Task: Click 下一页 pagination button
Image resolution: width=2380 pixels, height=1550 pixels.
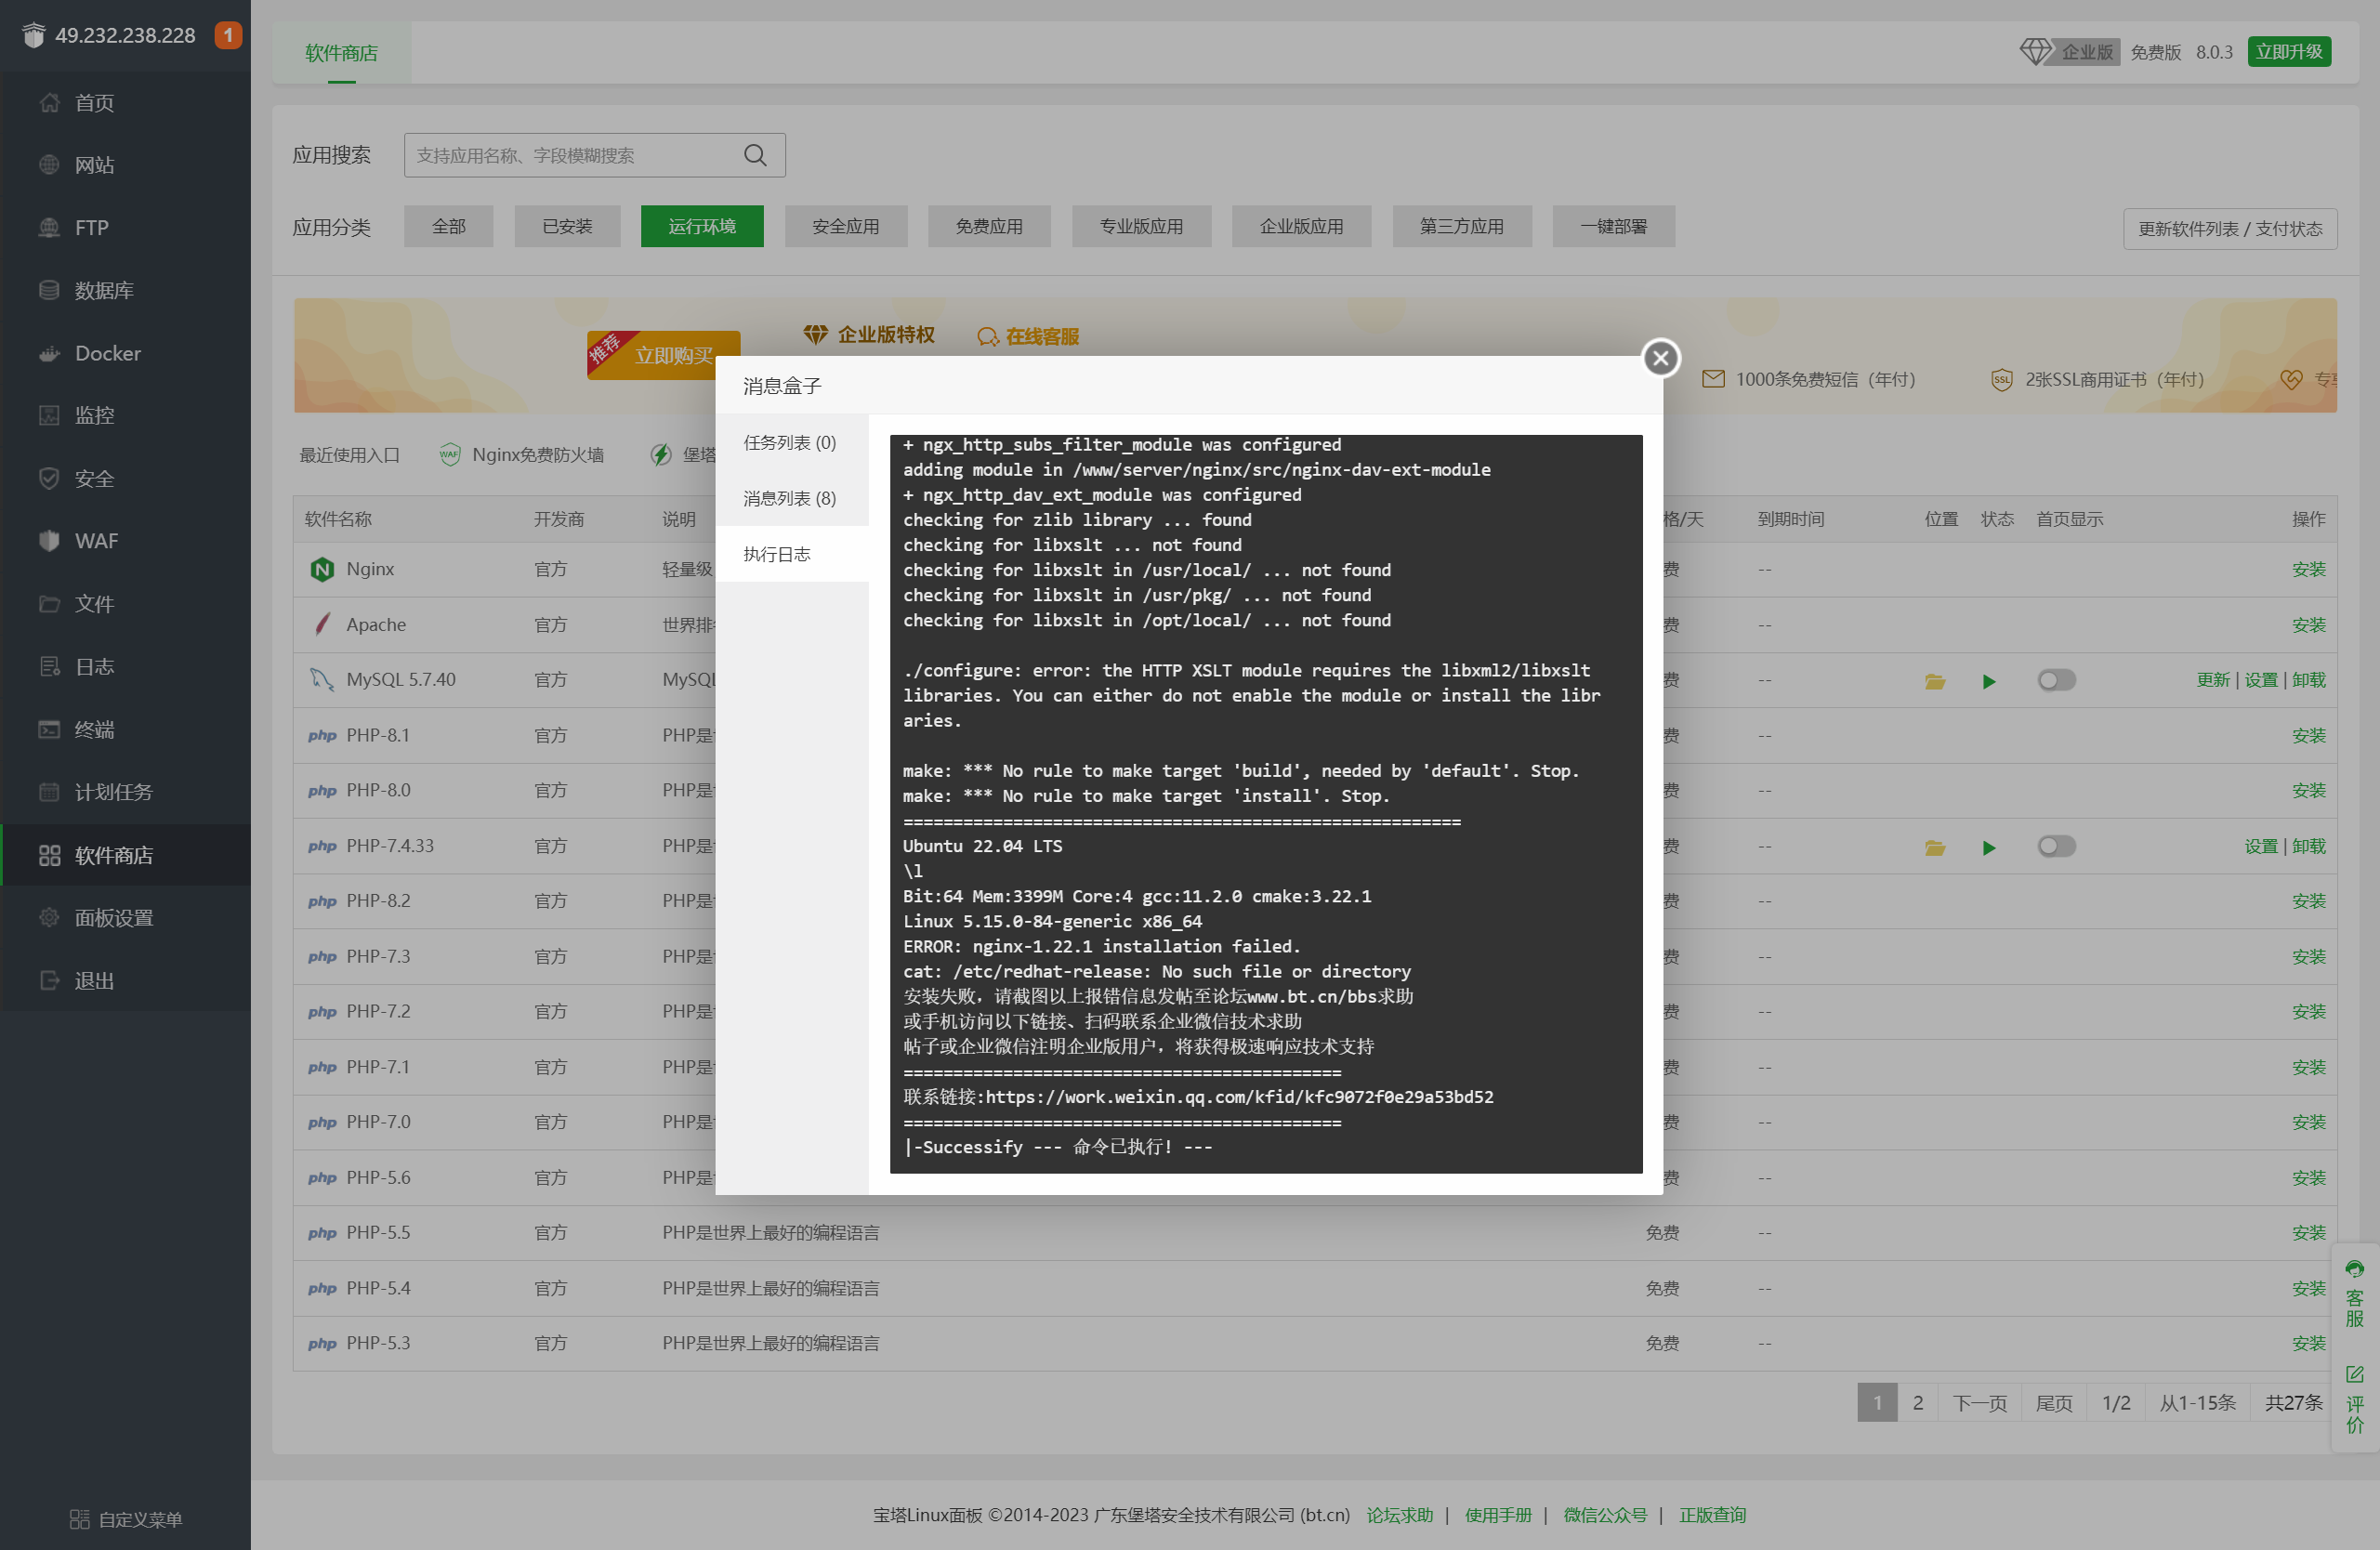Action: pos(1979,1402)
